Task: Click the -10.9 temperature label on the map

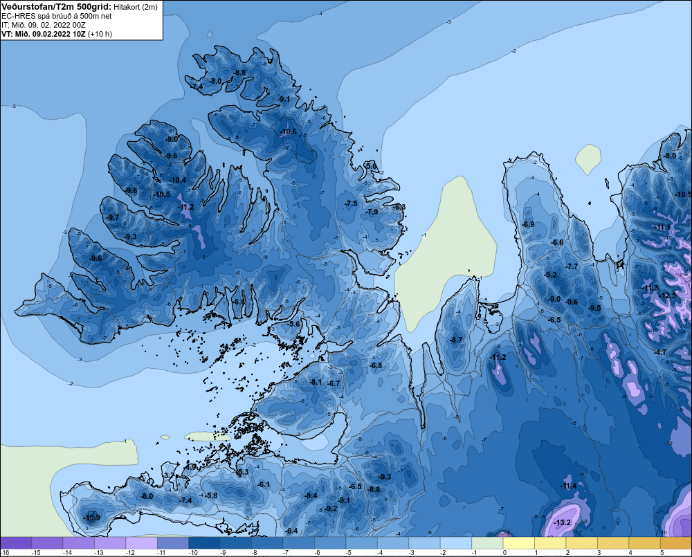Action: (x=91, y=518)
